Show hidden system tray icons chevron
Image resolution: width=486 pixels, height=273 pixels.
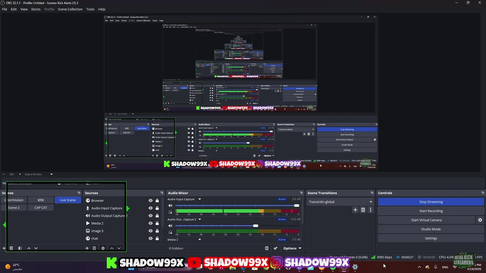[419, 267]
